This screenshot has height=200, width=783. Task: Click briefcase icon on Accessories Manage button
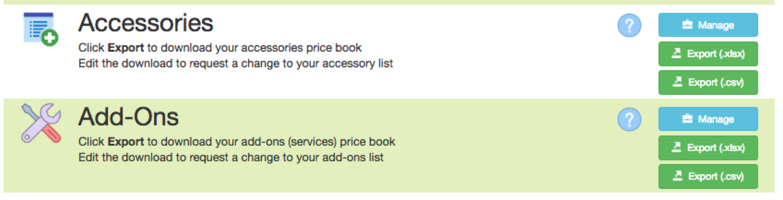pos(687,25)
